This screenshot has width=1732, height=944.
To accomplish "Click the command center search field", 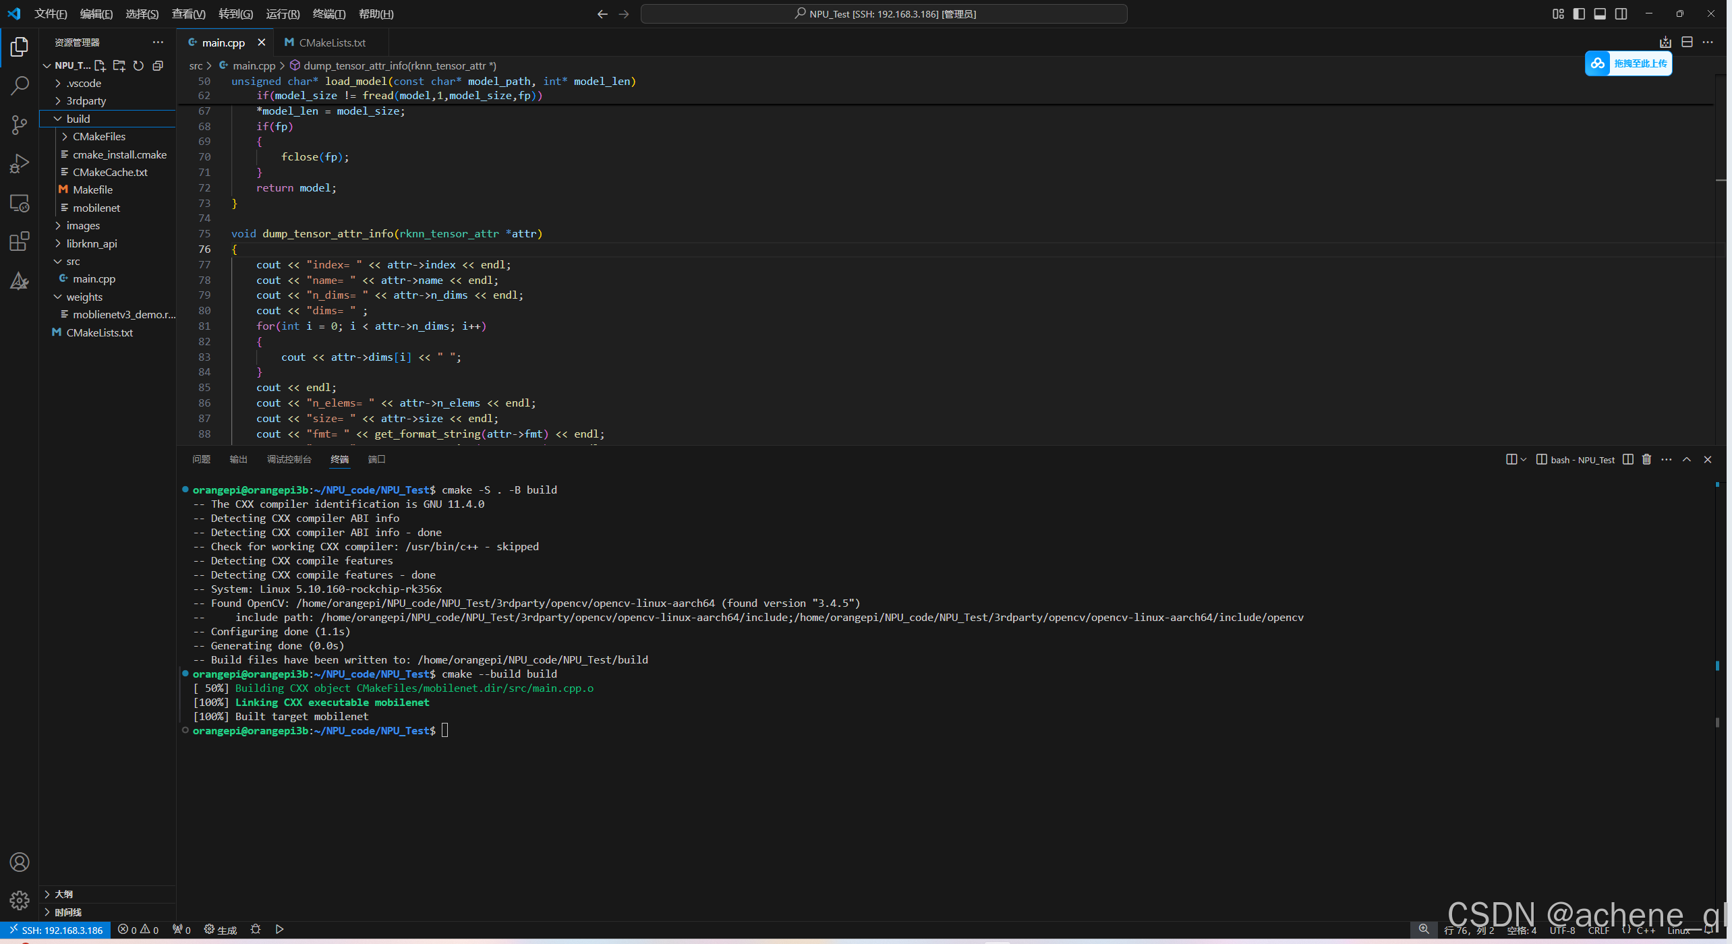I will click(x=884, y=13).
